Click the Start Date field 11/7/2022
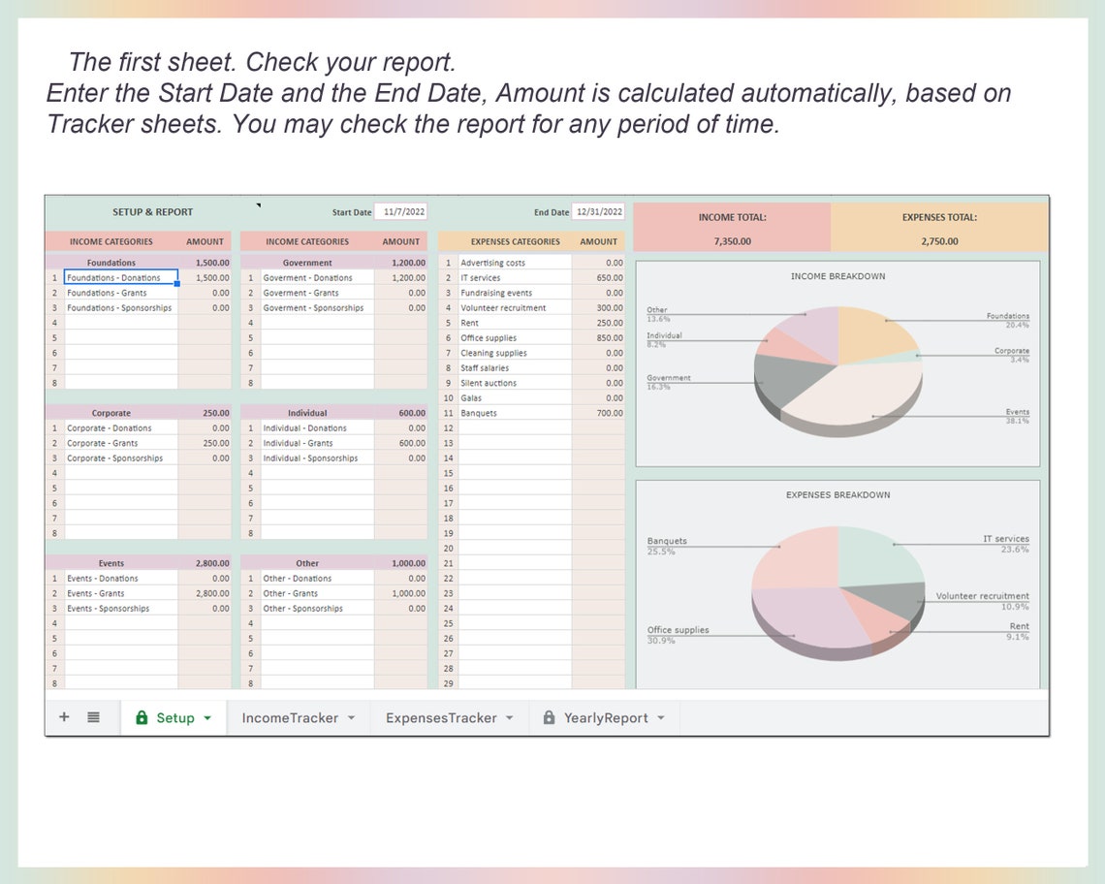This screenshot has width=1105, height=884. click(x=401, y=211)
